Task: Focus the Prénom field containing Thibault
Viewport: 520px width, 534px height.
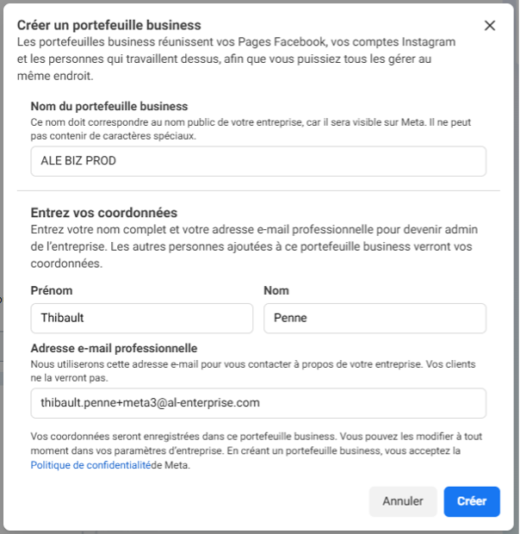Action: [x=141, y=318]
